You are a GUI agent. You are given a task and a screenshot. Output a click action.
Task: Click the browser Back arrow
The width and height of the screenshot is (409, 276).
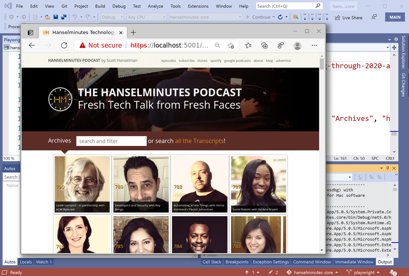tap(32, 45)
